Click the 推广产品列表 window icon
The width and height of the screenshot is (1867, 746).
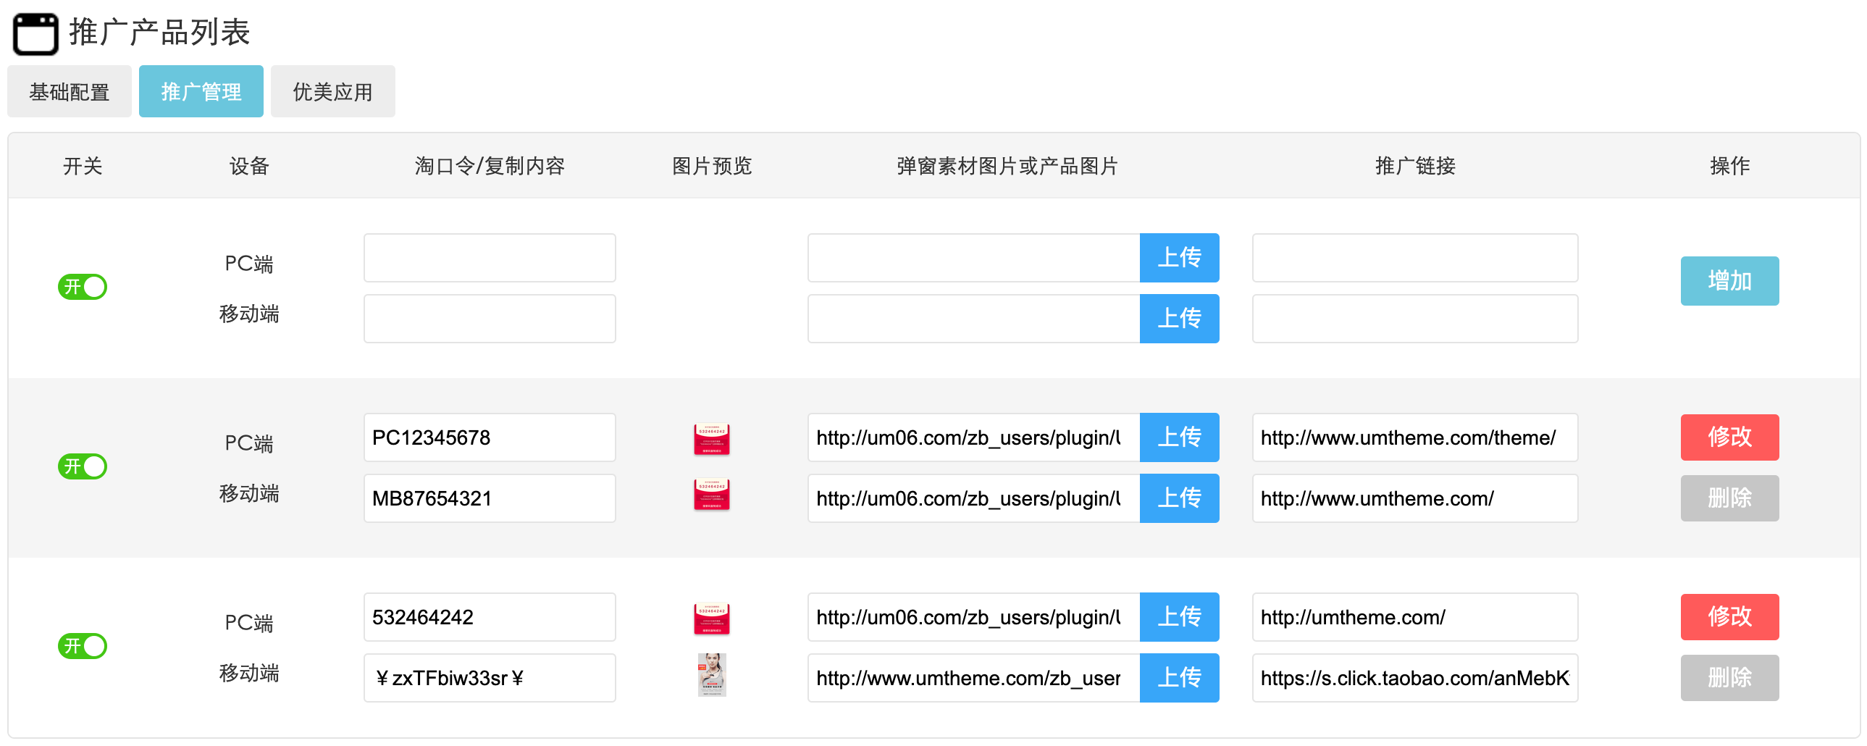(35, 33)
